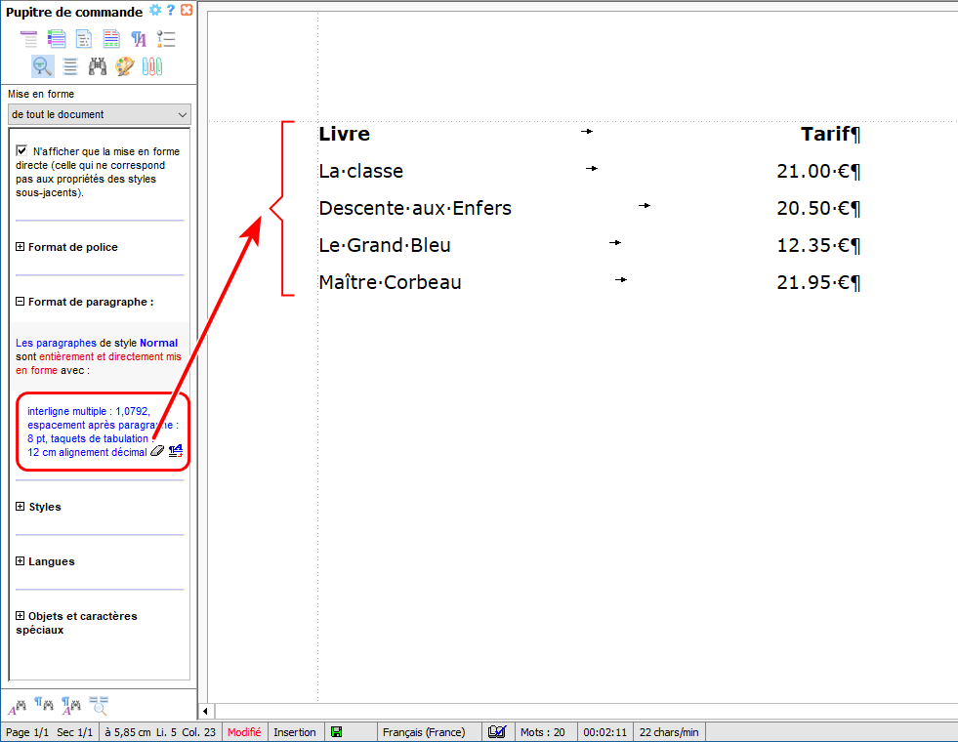The height and width of the screenshot is (742, 958).
Task: Collapse the Format de paragraphe section
Action: [21, 302]
